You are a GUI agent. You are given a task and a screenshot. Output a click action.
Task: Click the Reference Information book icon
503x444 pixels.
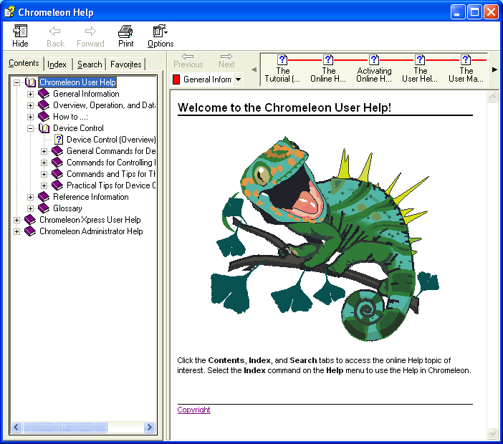click(44, 197)
